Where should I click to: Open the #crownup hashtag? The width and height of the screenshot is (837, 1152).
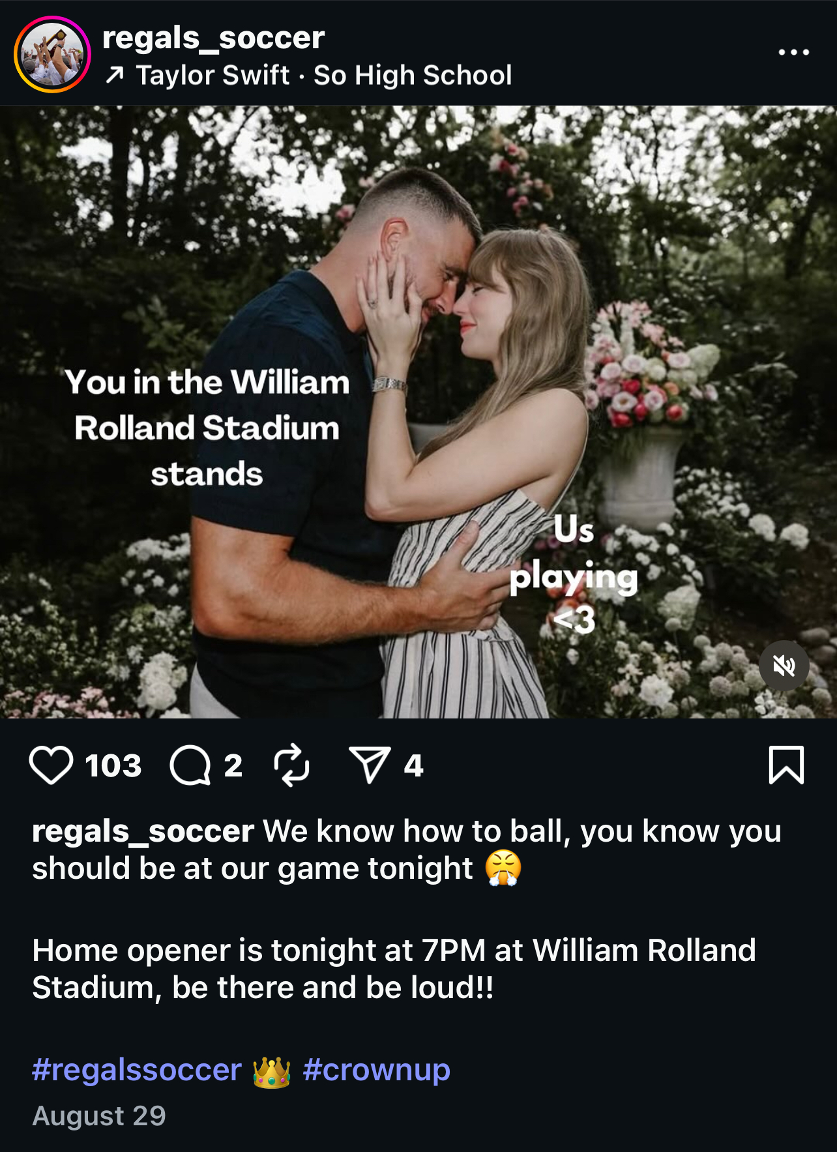(377, 1070)
